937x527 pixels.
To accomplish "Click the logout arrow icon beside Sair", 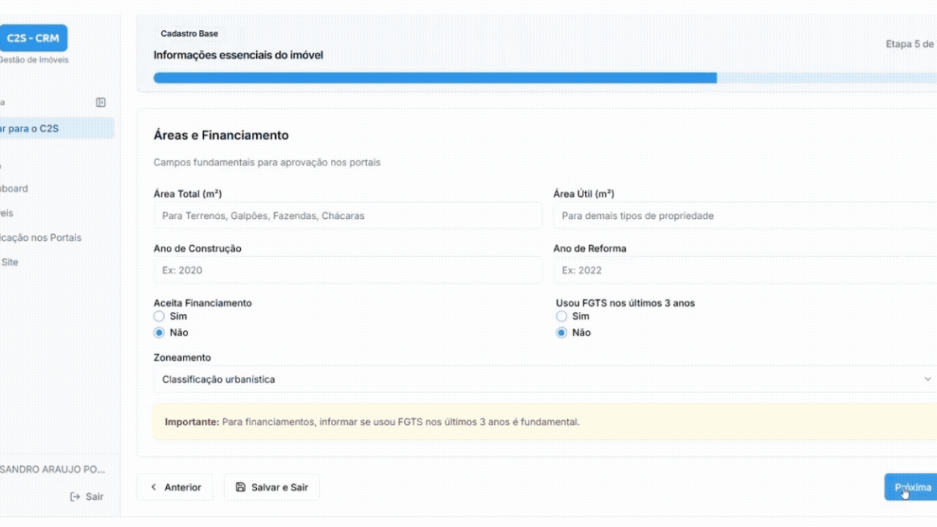I will (75, 496).
